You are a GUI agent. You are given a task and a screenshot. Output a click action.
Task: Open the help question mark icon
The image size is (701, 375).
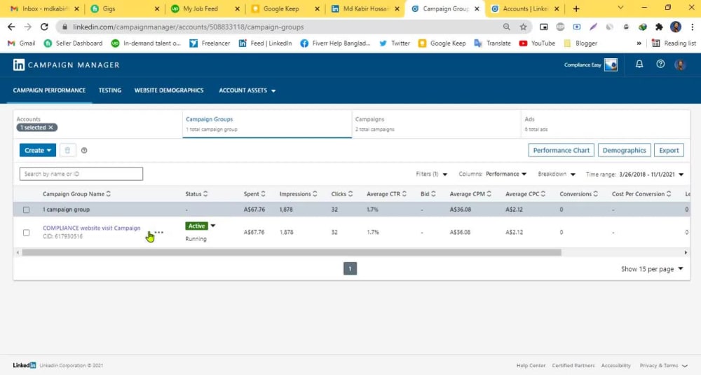[x=660, y=64]
